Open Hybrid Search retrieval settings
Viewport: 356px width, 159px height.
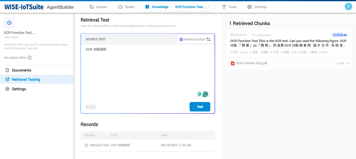pyautogui.click(x=195, y=39)
